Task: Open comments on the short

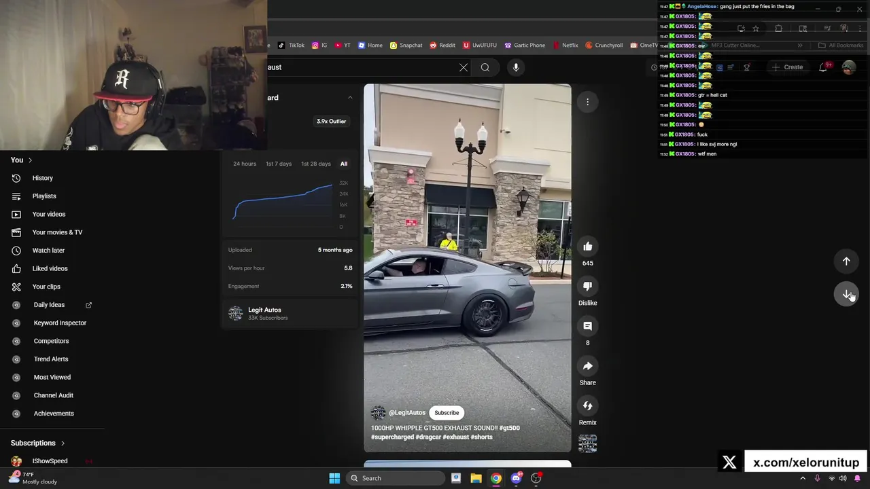Action: click(587, 326)
